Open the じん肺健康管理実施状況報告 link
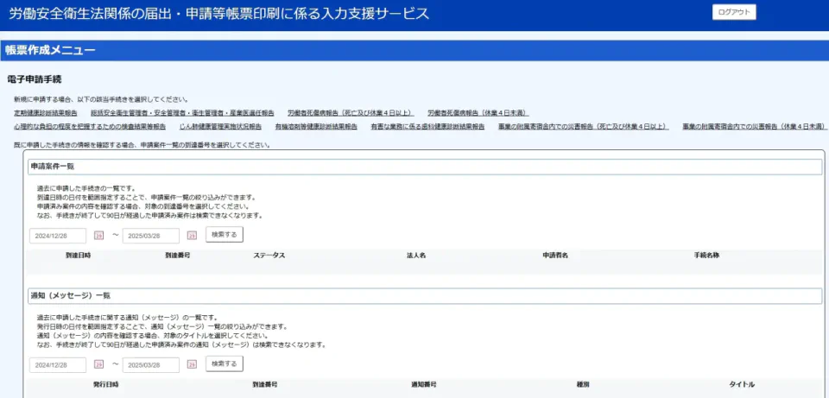 point(220,126)
